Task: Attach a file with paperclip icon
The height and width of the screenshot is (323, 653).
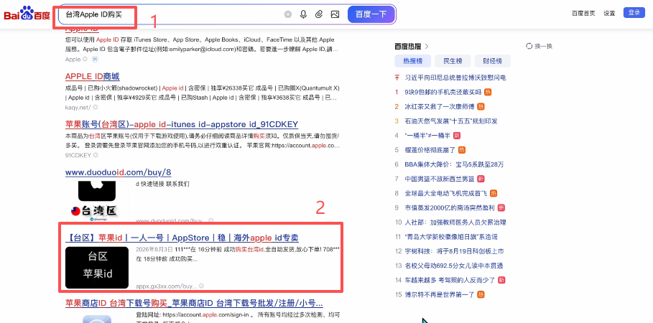Action: point(319,14)
